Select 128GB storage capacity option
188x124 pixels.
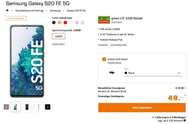pos(59,36)
